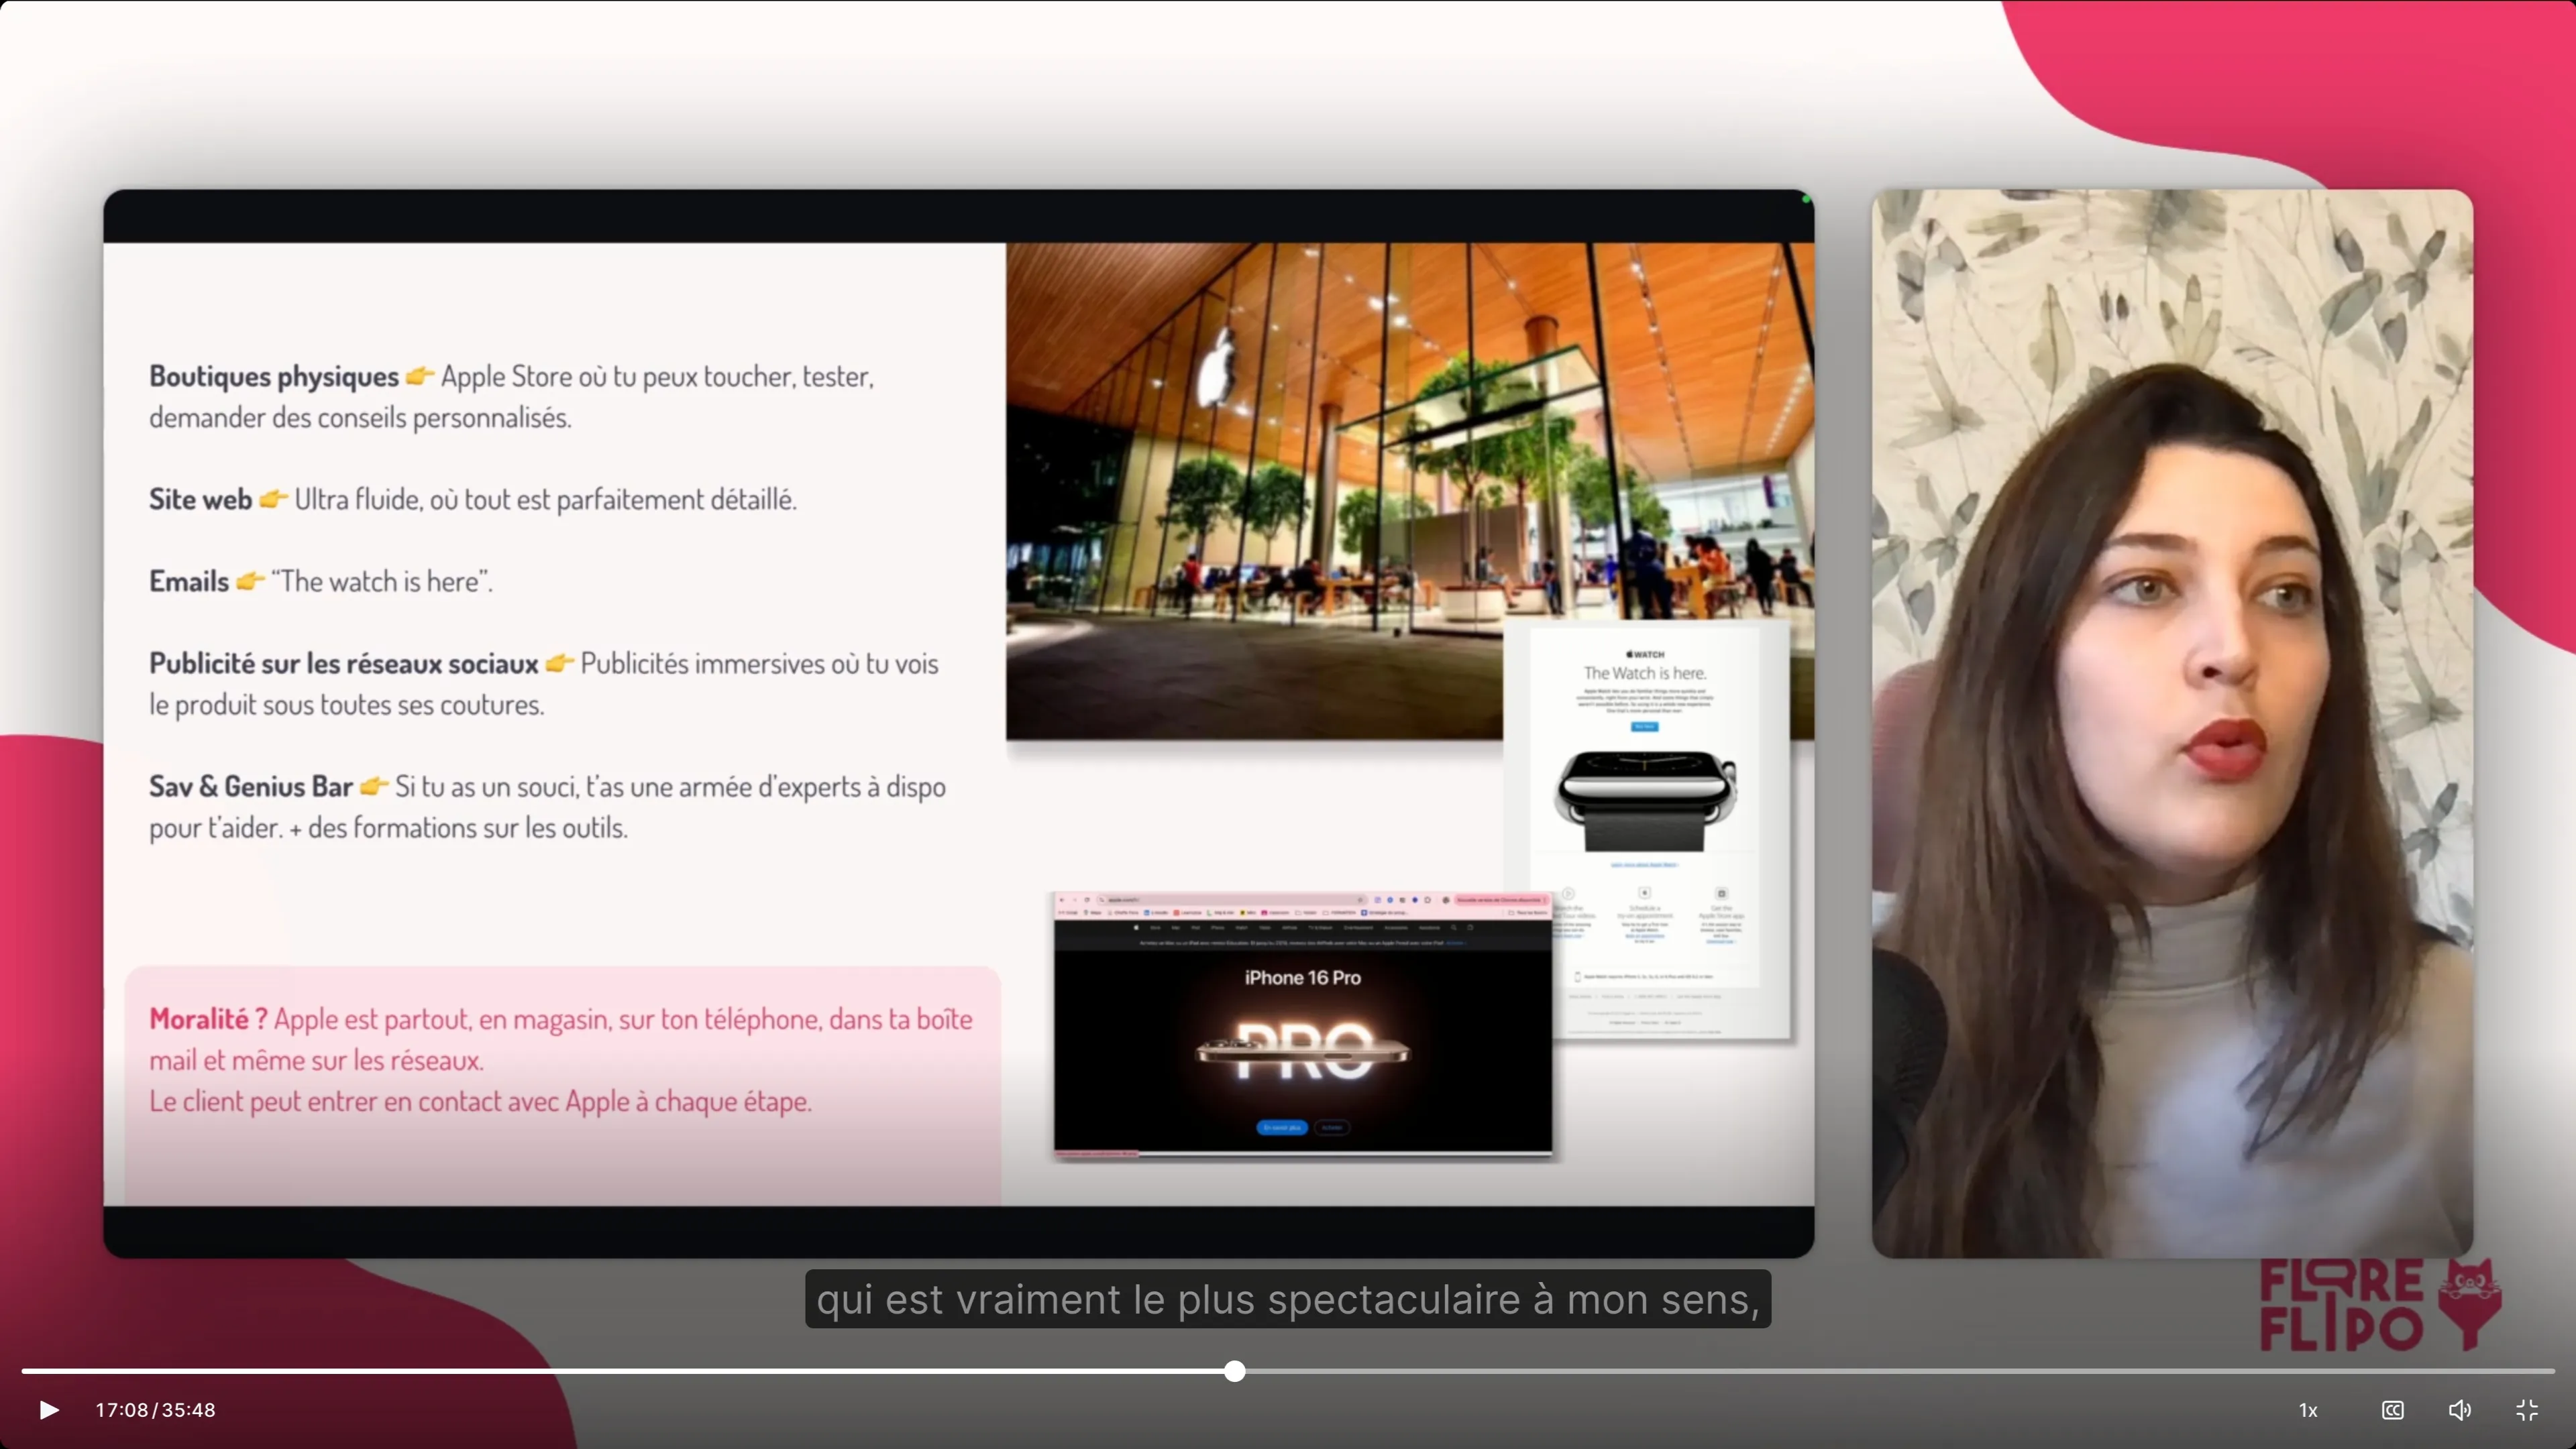Click the Play button
The image size is (2576, 1449).
48,1410
